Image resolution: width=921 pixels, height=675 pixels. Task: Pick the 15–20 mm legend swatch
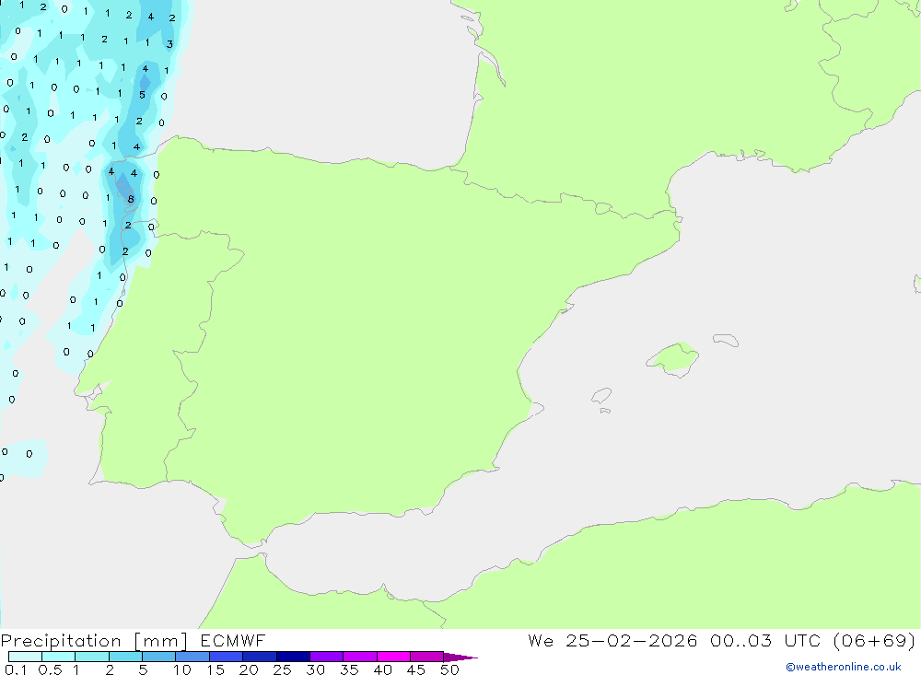227,657
